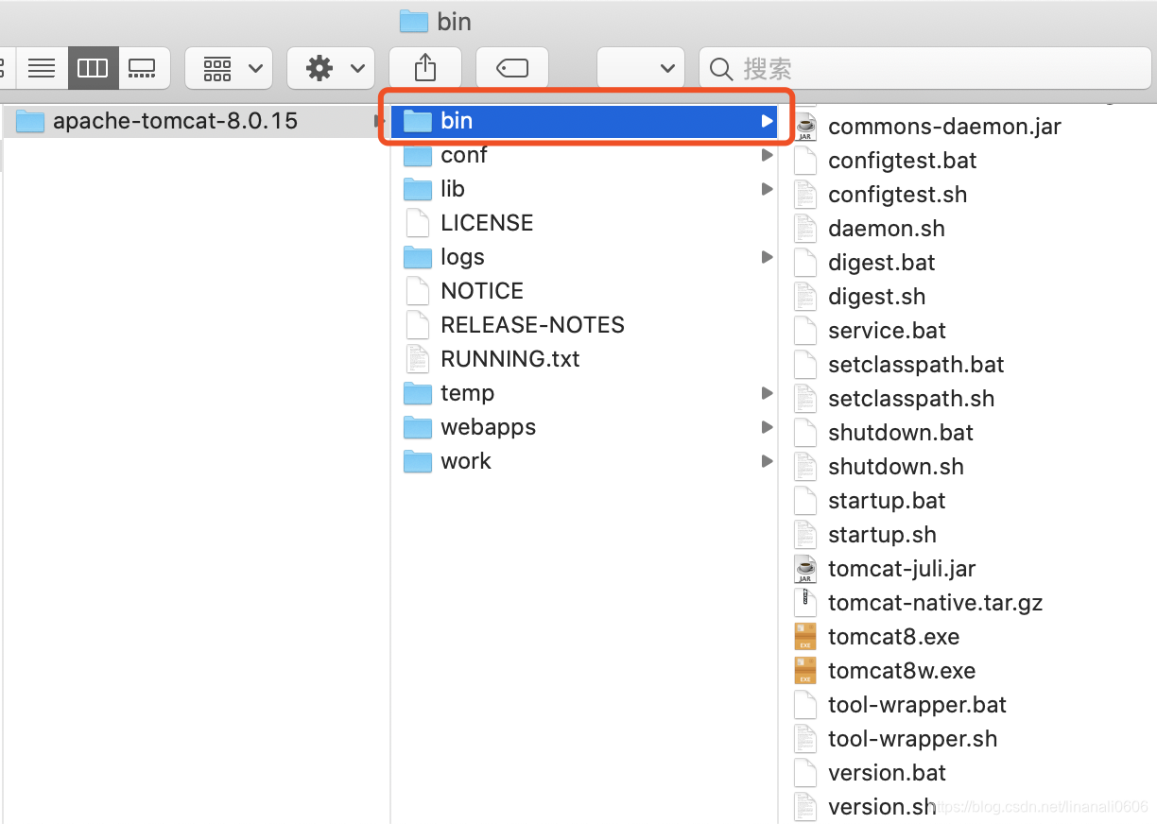
Task: Click the LICENSE file icon
Action: [418, 223]
